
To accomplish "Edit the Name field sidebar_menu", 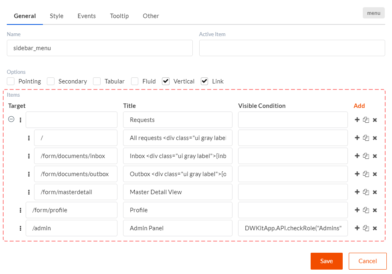I will [x=100, y=48].
